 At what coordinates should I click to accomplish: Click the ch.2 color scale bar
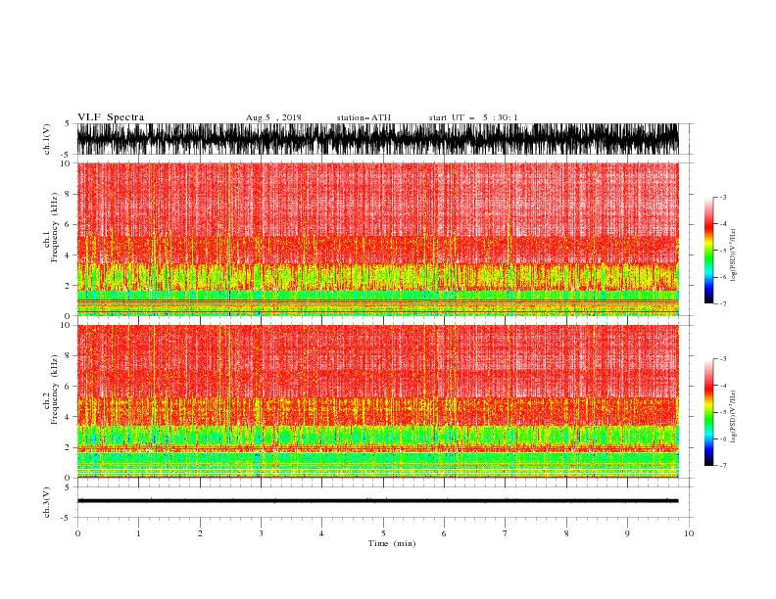tap(708, 412)
